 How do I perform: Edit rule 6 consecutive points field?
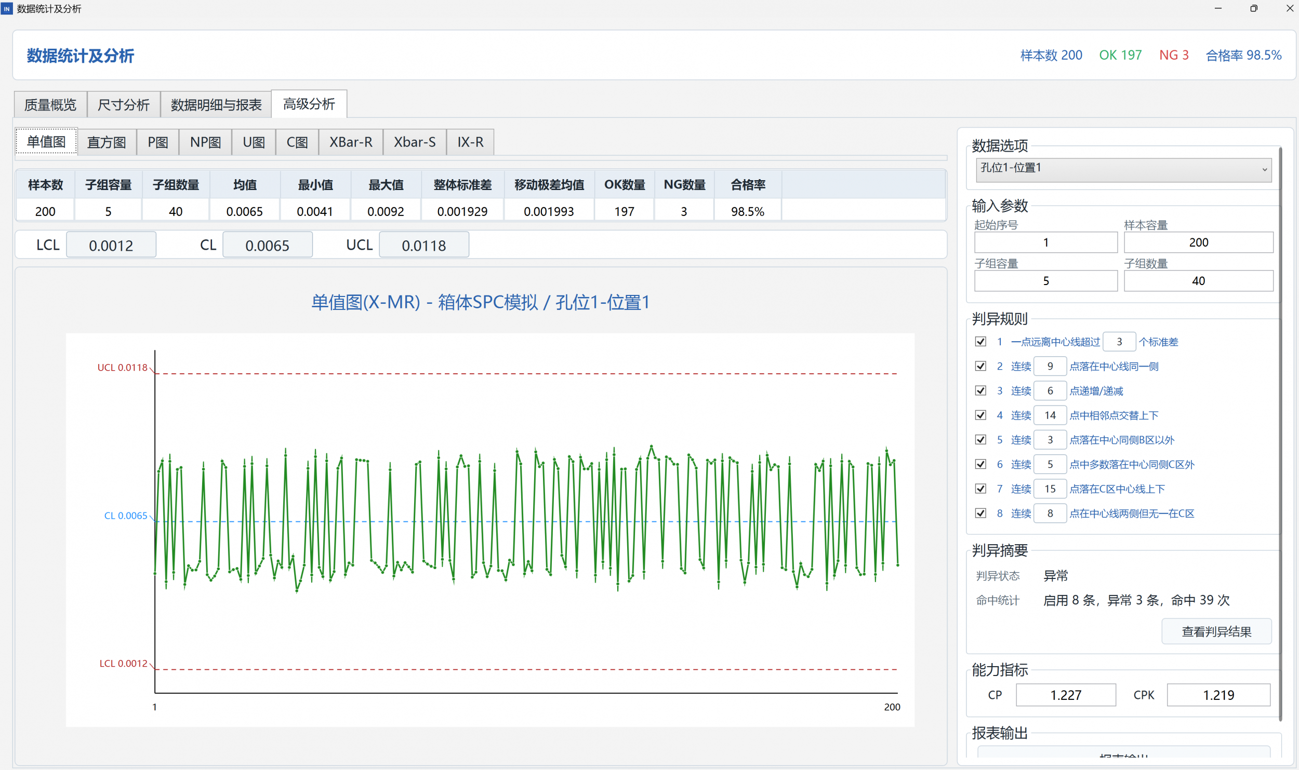1050,464
